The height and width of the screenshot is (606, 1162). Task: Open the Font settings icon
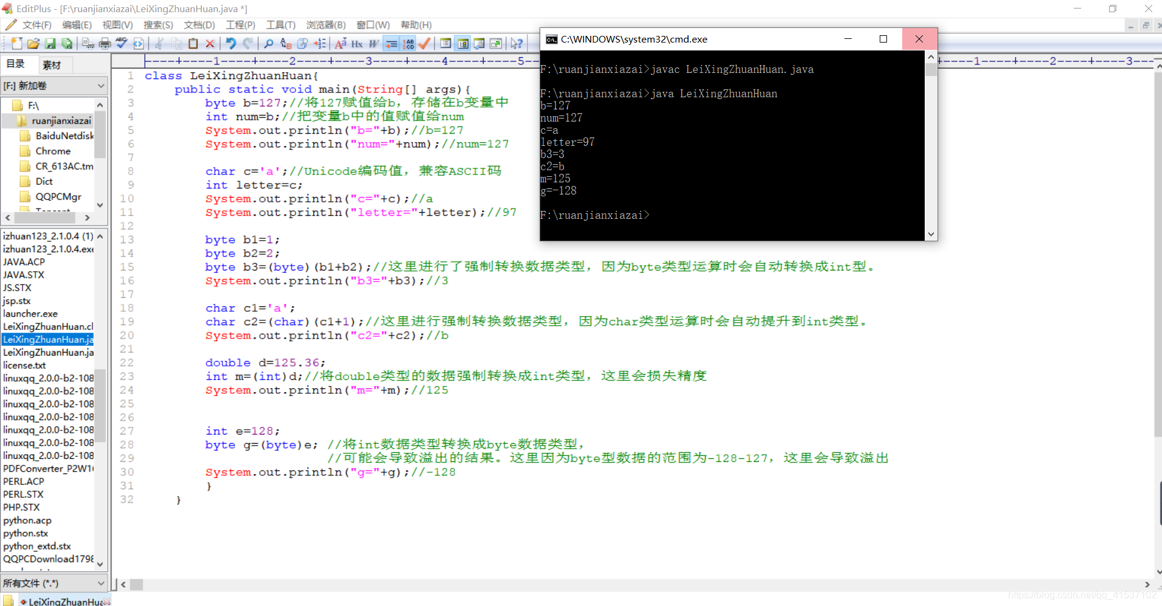coord(341,43)
